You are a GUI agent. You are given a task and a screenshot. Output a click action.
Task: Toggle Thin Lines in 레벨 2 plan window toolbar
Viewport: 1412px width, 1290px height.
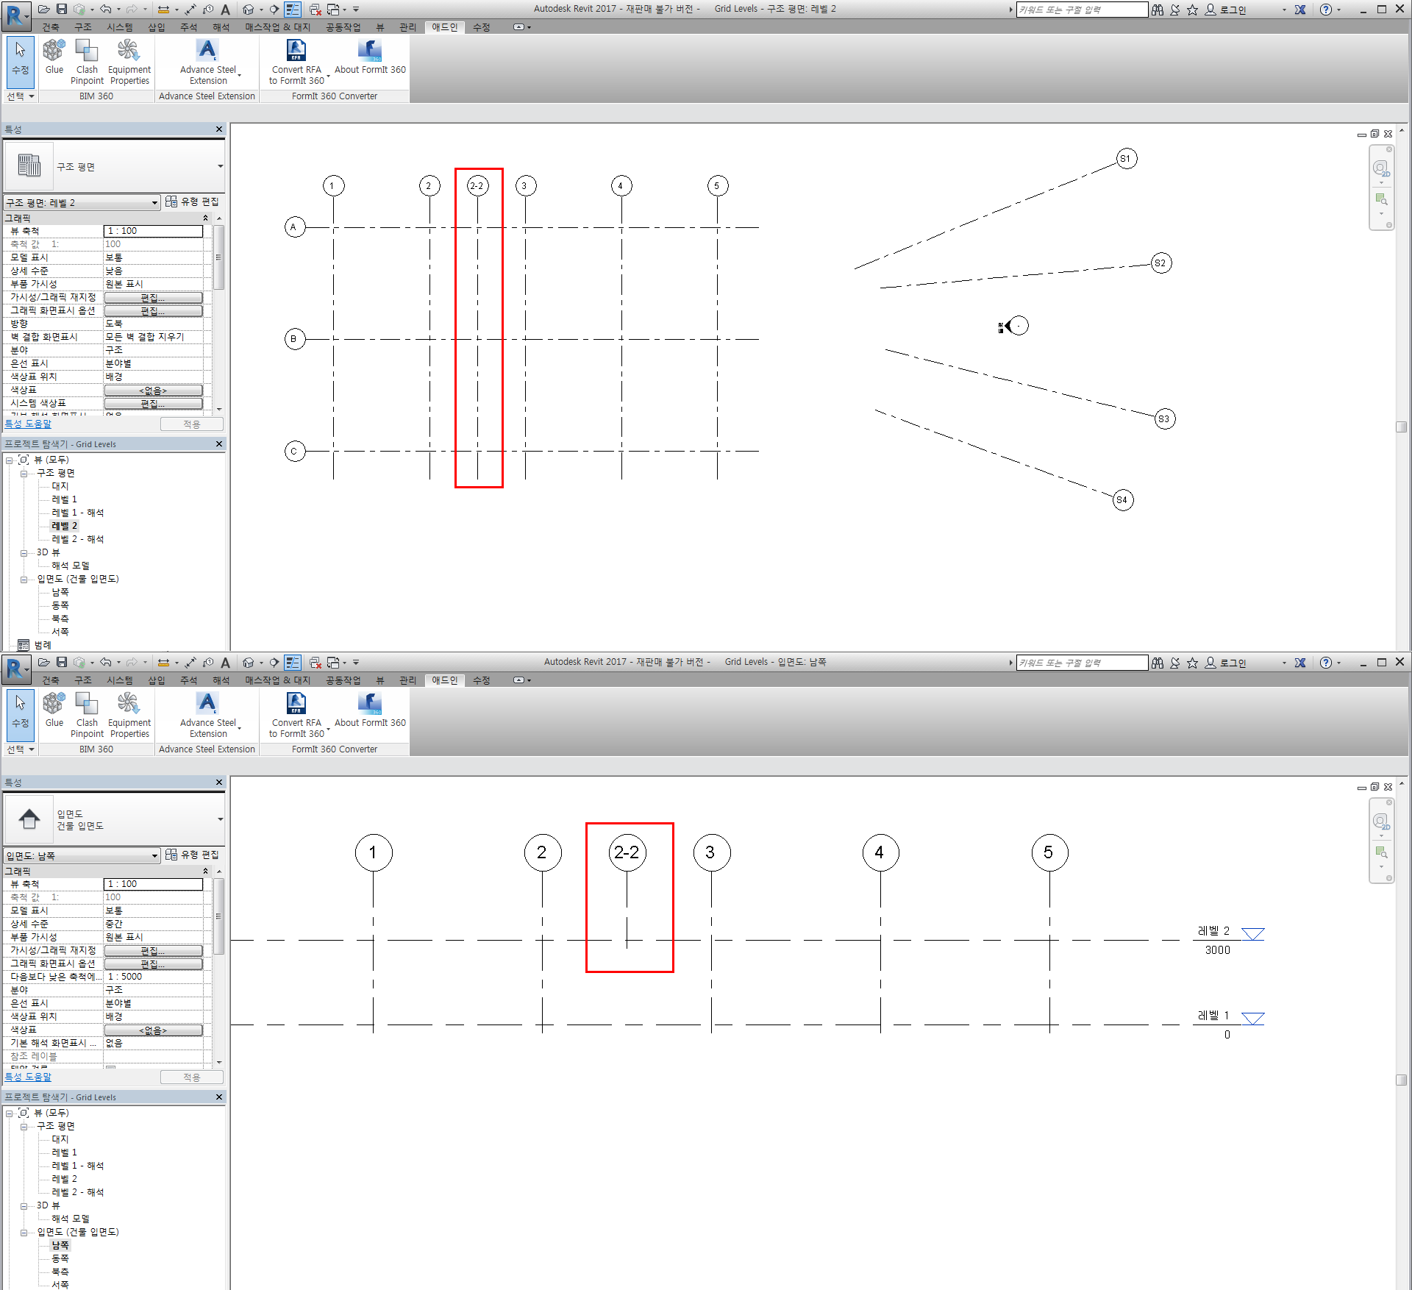[292, 9]
